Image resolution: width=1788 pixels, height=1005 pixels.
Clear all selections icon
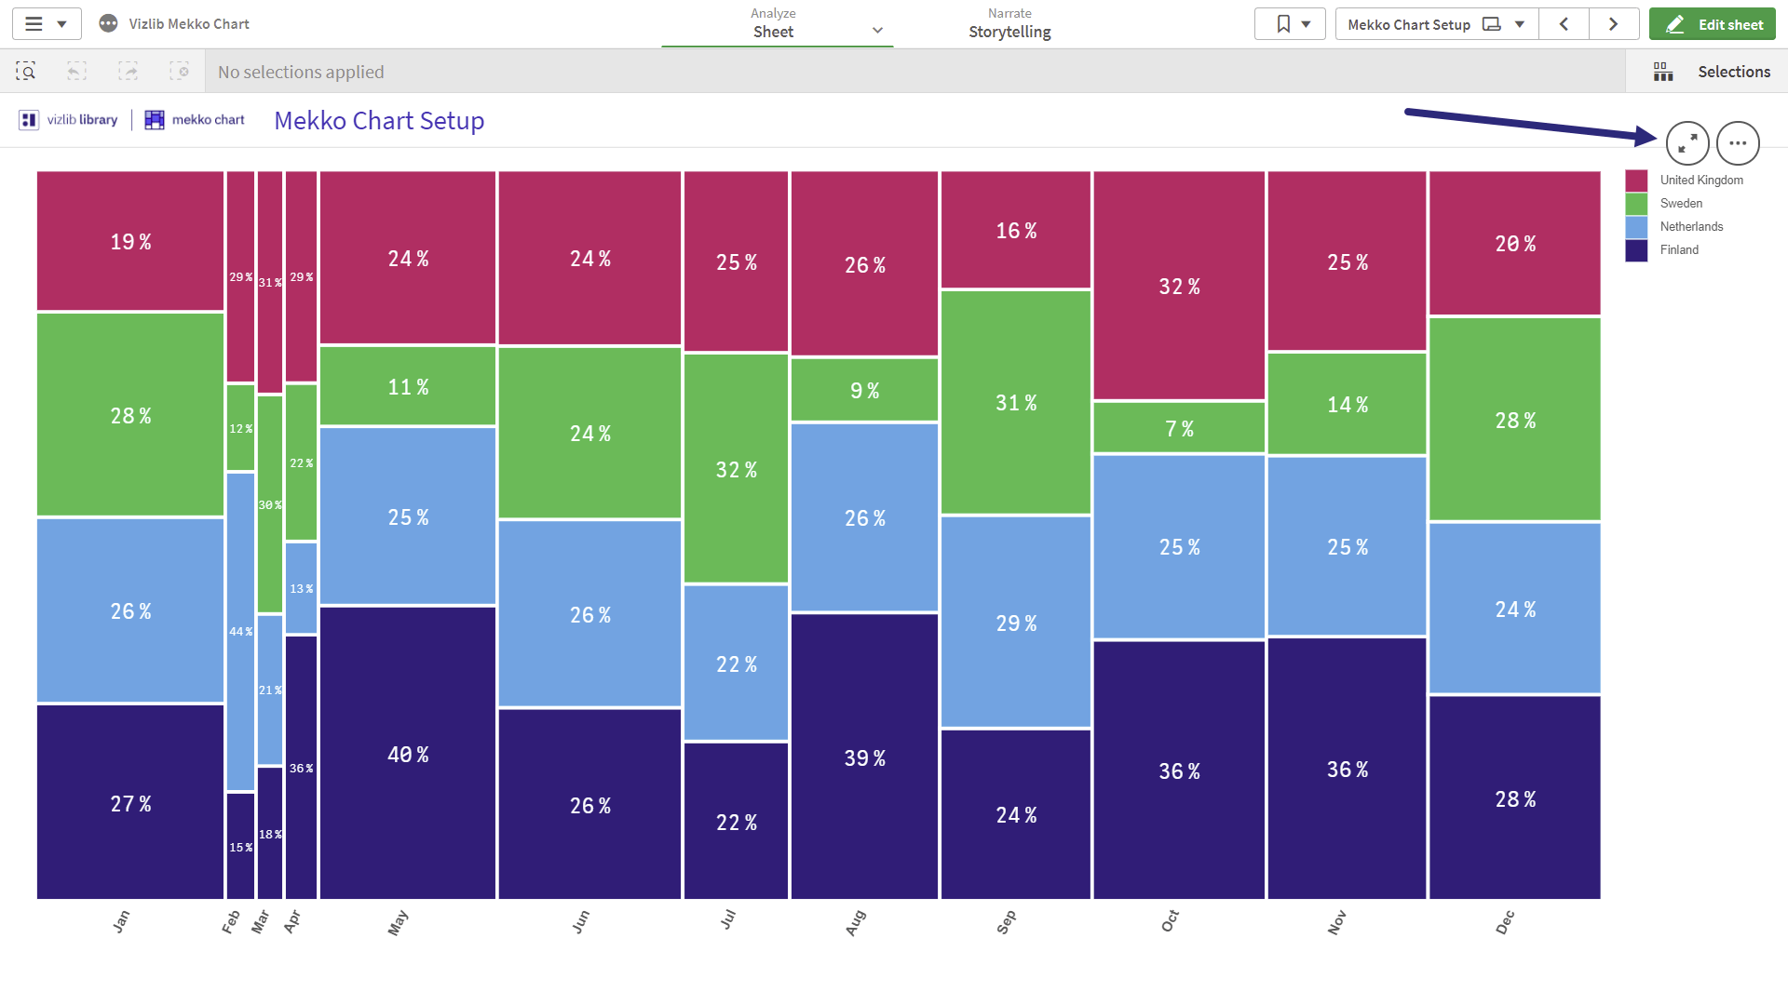(x=180, y=72)
